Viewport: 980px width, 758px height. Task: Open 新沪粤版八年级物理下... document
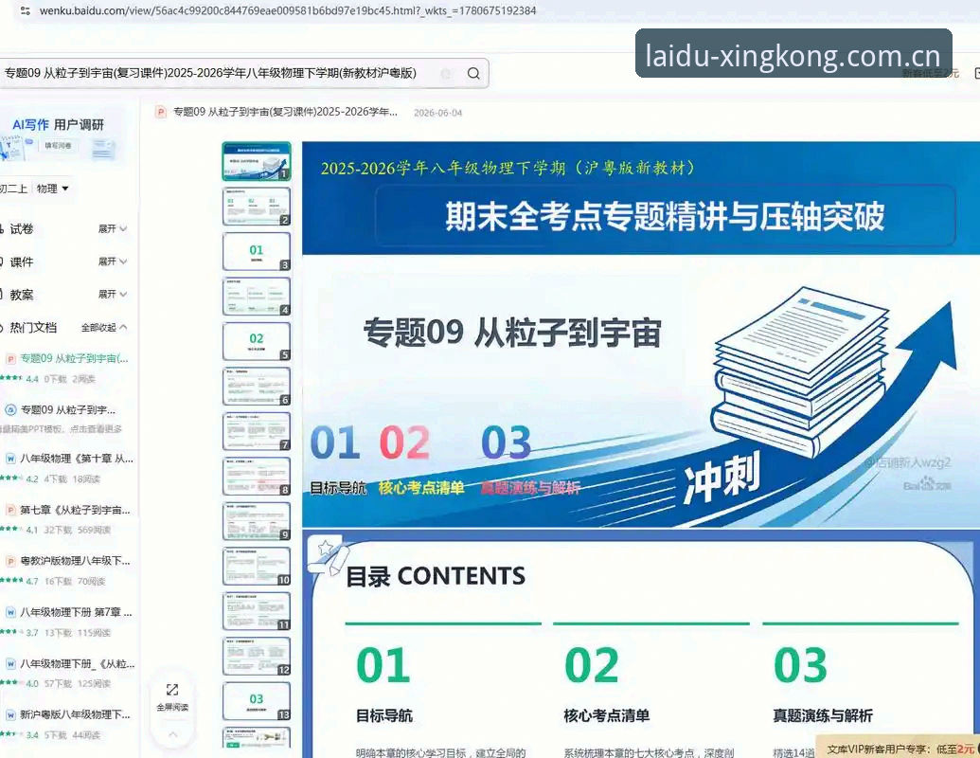click(x=75, y=714)
